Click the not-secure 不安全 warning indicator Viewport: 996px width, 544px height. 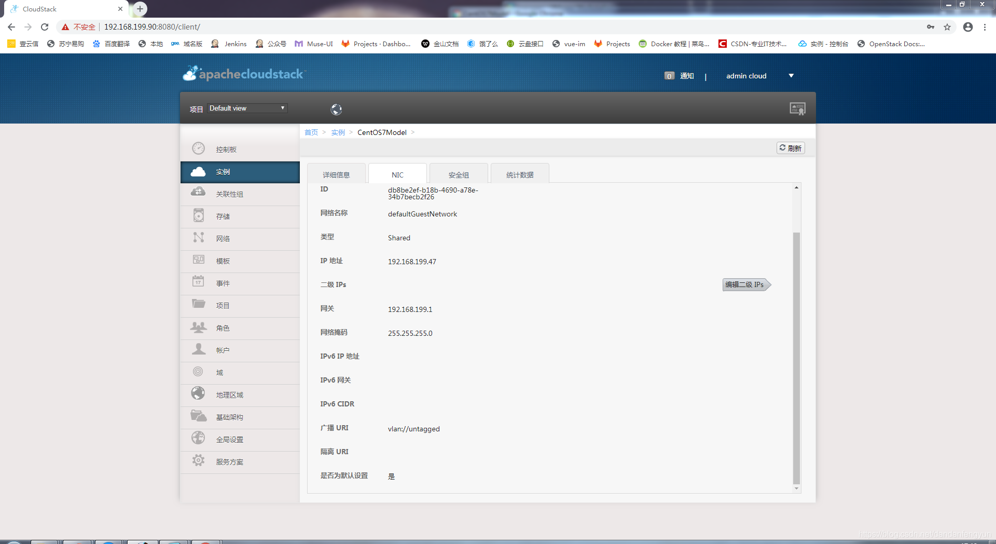(x=79, y=27)
